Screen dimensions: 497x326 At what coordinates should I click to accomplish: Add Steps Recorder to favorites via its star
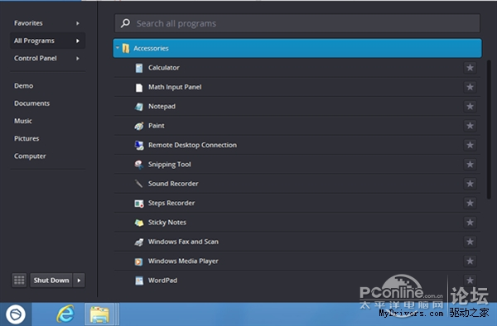[x=470, y=203]
